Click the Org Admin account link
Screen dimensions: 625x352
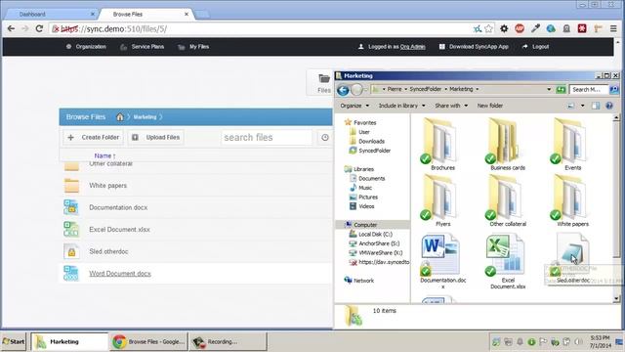(x=412, y=47)
